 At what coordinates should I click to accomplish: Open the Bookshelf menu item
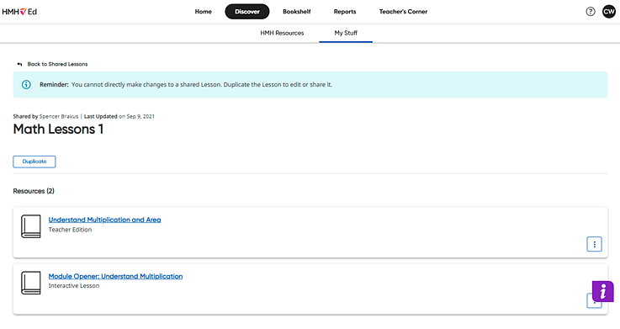point(297,12)
